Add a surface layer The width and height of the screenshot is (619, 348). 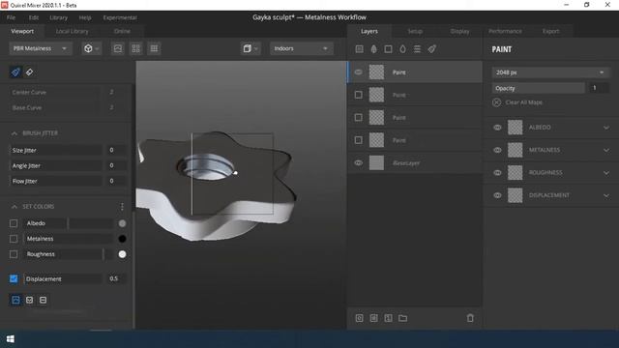pyautogui.click(x=359, y=49)
